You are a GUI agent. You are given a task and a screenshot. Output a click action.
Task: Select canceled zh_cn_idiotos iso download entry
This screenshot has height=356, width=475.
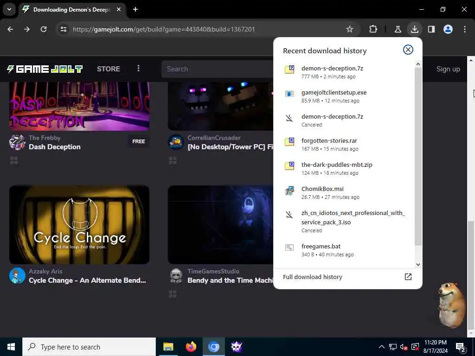(344, 221)
